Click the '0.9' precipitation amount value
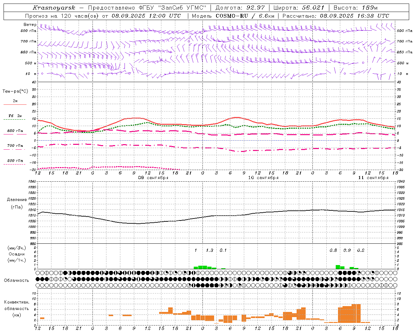 click(347, 250)
